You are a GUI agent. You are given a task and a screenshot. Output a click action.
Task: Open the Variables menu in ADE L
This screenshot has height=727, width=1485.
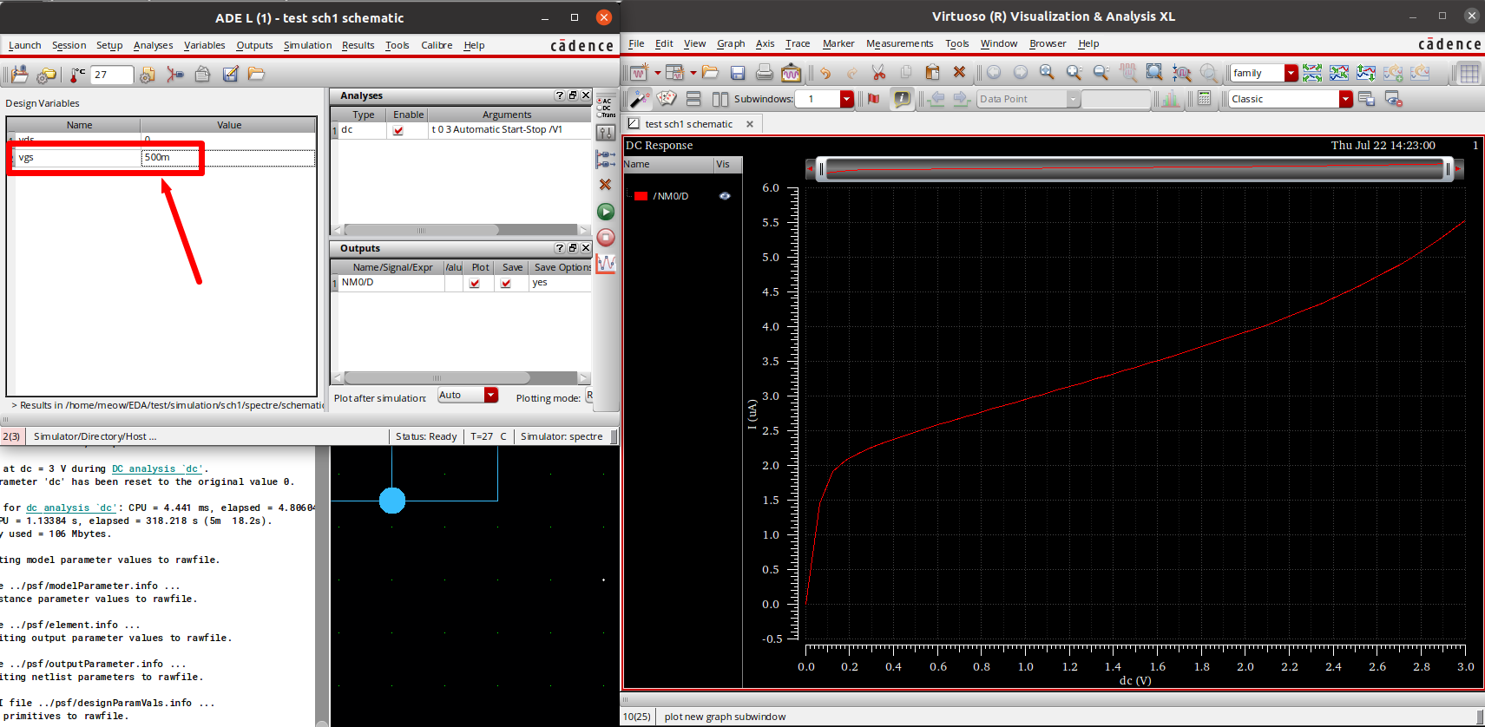[204, 45]
